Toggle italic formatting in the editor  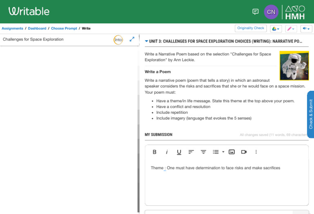(167, 152)
